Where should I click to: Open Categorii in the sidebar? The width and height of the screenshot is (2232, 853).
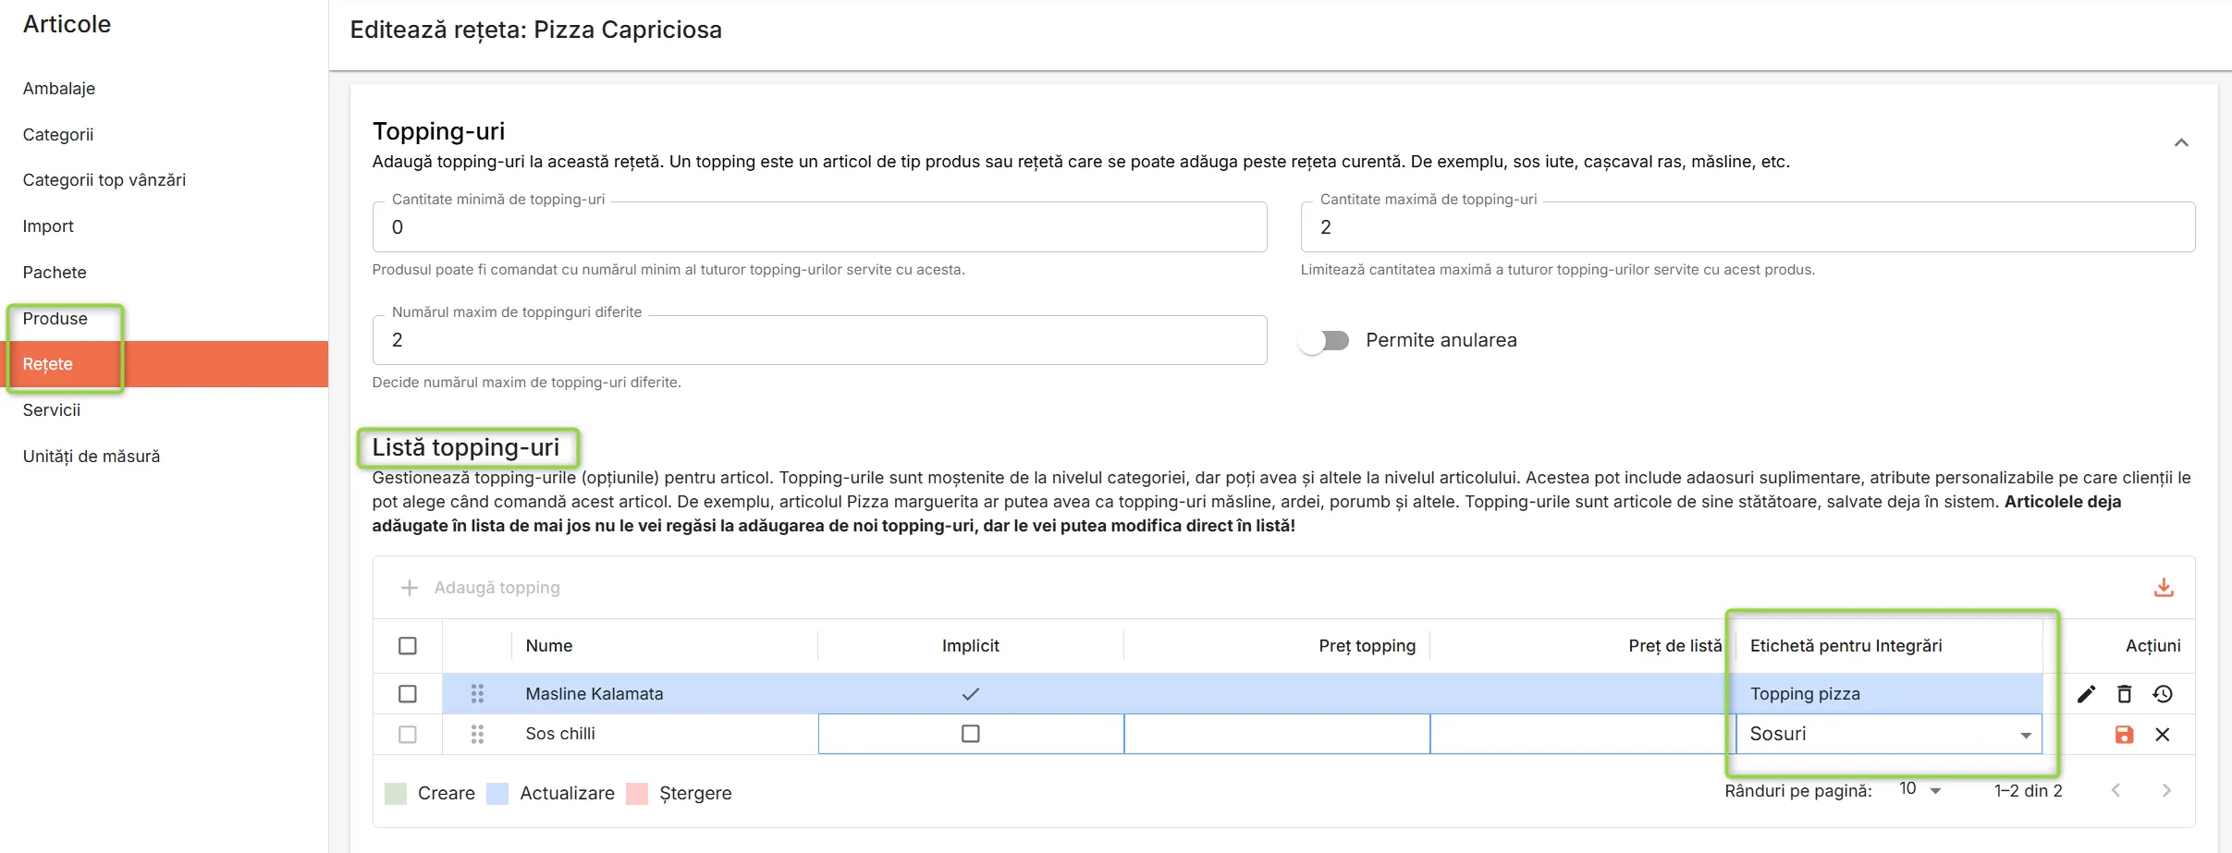click(x=58, y=135)
